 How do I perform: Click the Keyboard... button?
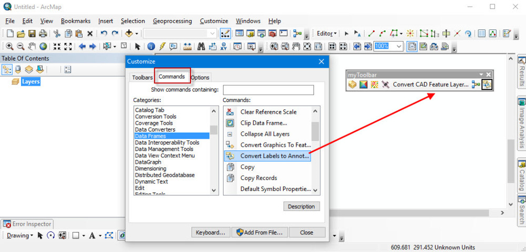(211, 232)
